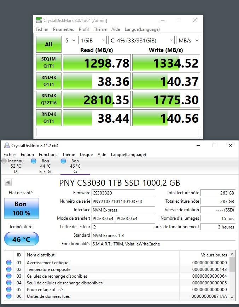Viewport: 239px width, 307px height.
Task: Click the 46 °C temperature button
Action: pos(21,239)
